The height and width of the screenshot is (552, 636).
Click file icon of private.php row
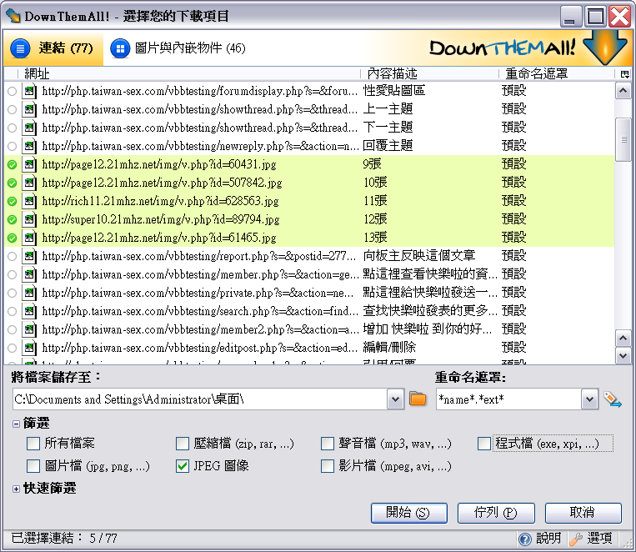point(29,293)
